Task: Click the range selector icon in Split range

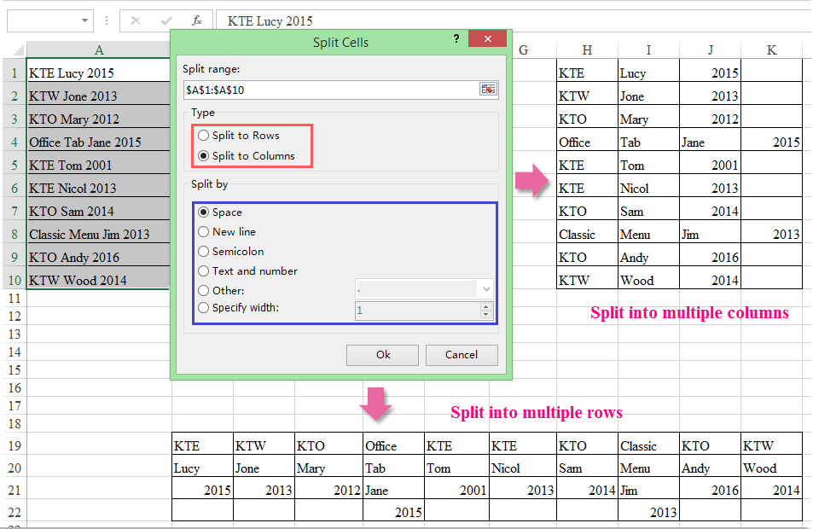Action: tap(488, 90)
